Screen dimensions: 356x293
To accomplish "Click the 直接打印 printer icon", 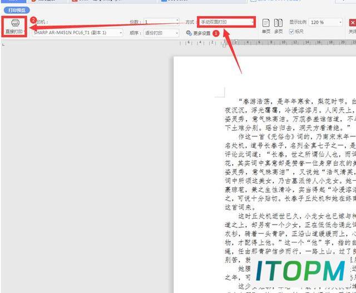I will point(15,23).
